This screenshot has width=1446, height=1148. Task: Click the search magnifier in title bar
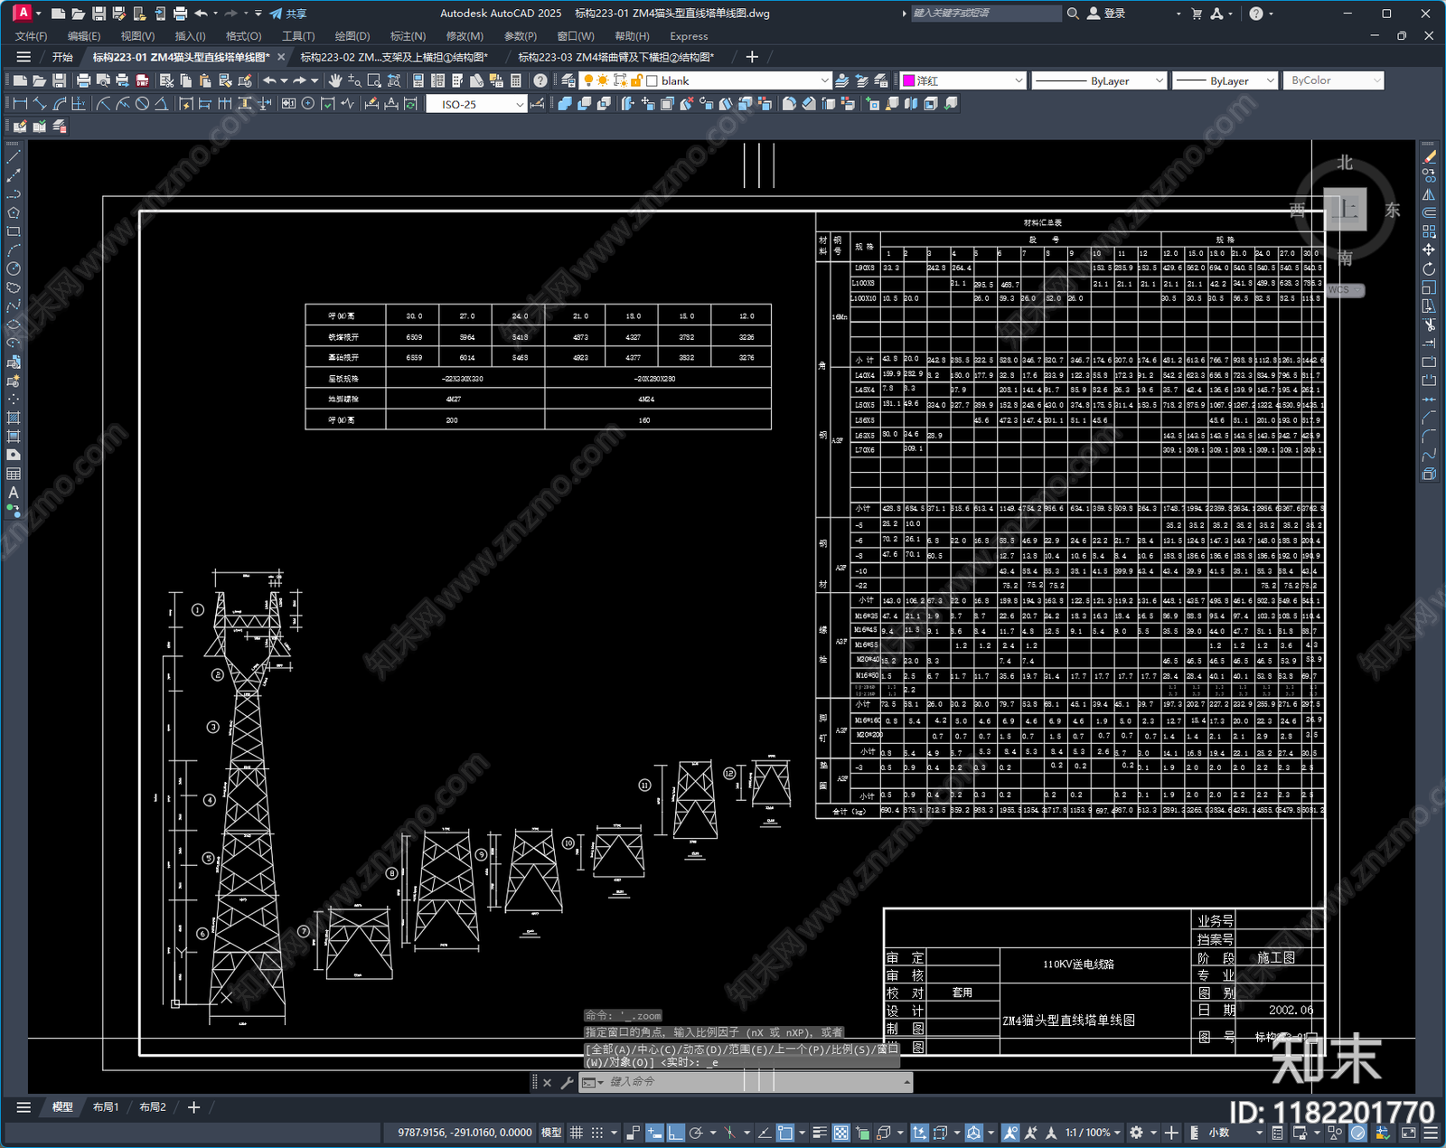pos(1073,14)
